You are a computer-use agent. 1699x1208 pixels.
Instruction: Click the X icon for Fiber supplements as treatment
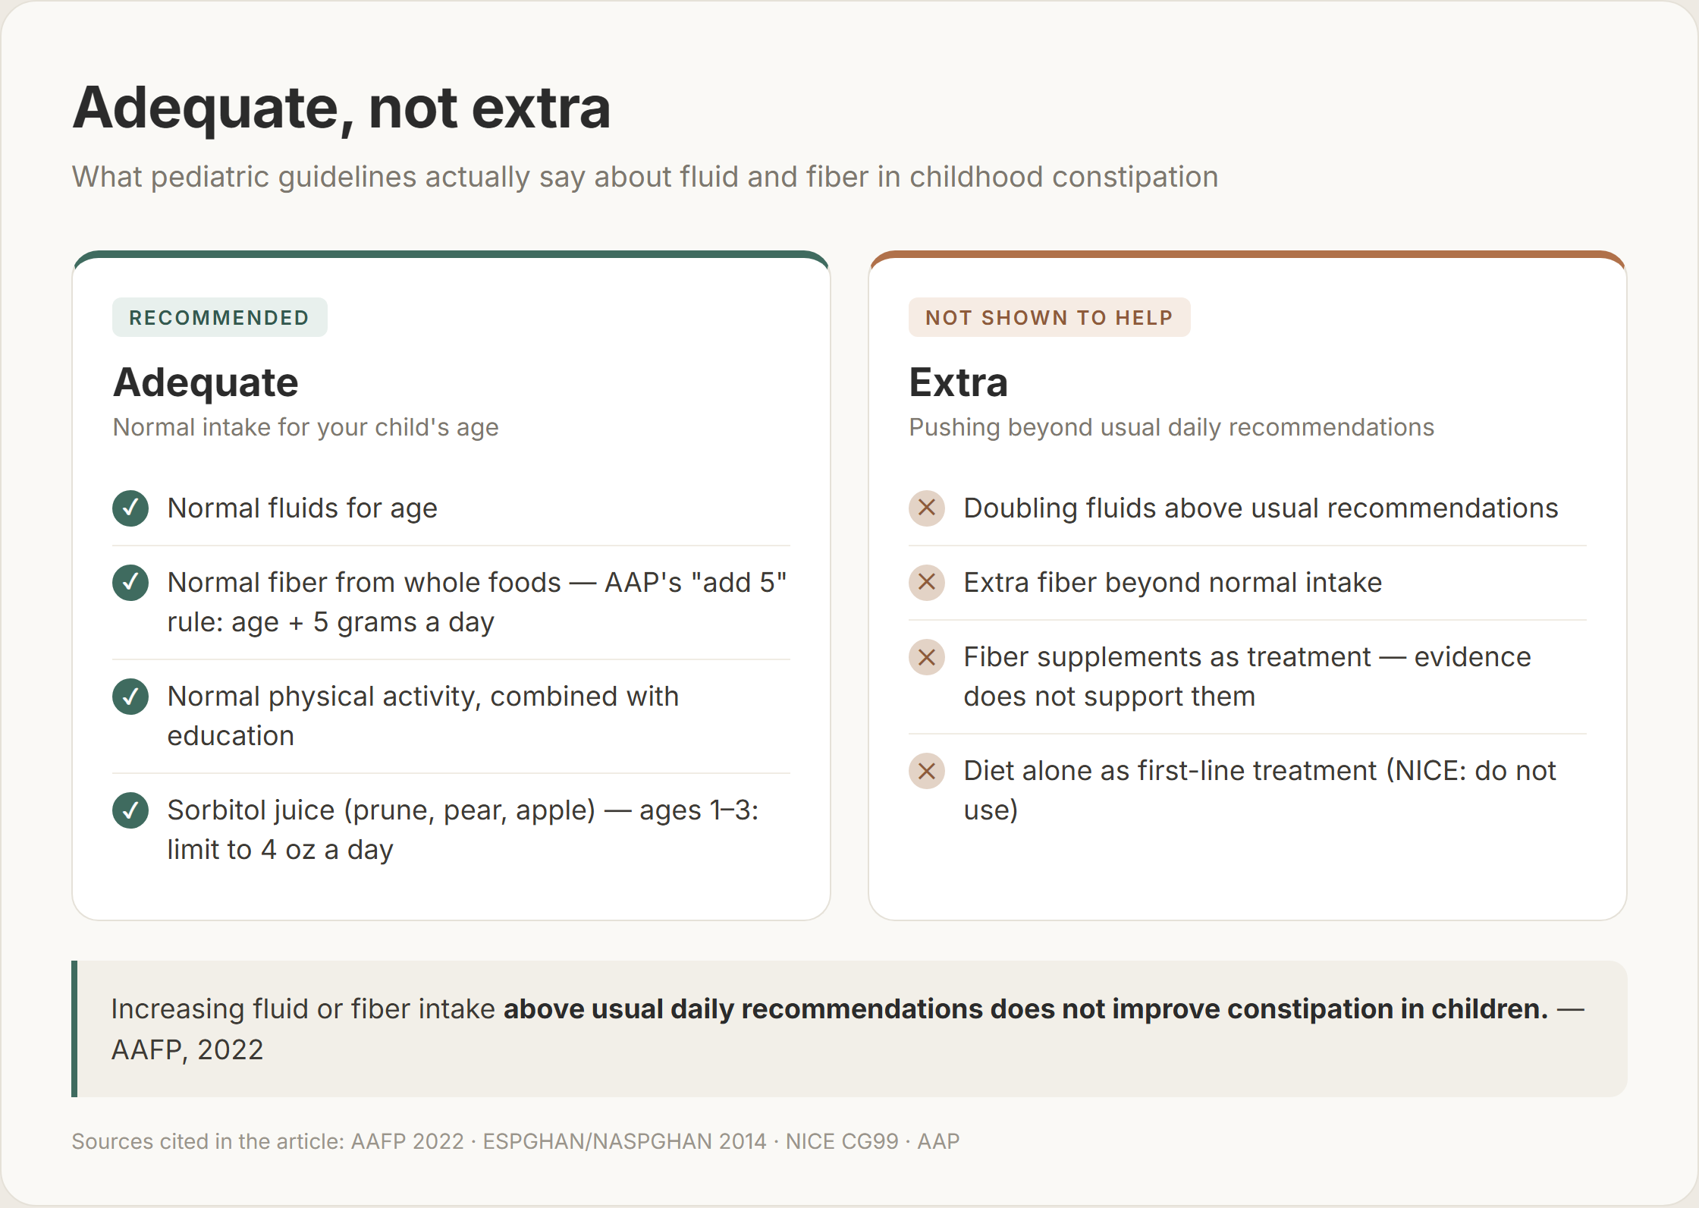927,657
